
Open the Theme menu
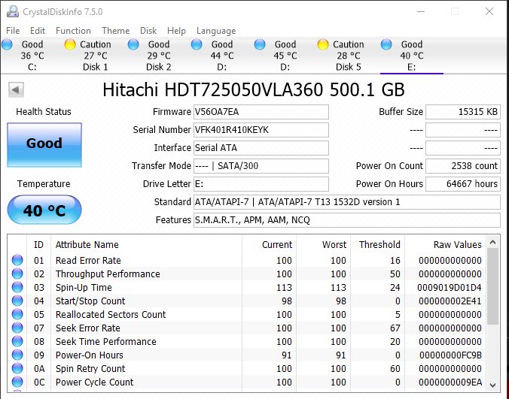(115, 31)
